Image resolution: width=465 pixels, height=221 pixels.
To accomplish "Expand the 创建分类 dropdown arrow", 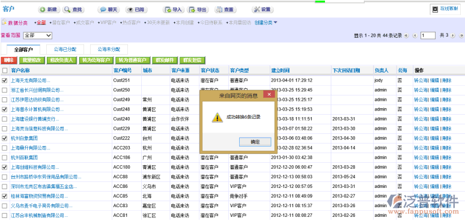I will coord(276,22).
